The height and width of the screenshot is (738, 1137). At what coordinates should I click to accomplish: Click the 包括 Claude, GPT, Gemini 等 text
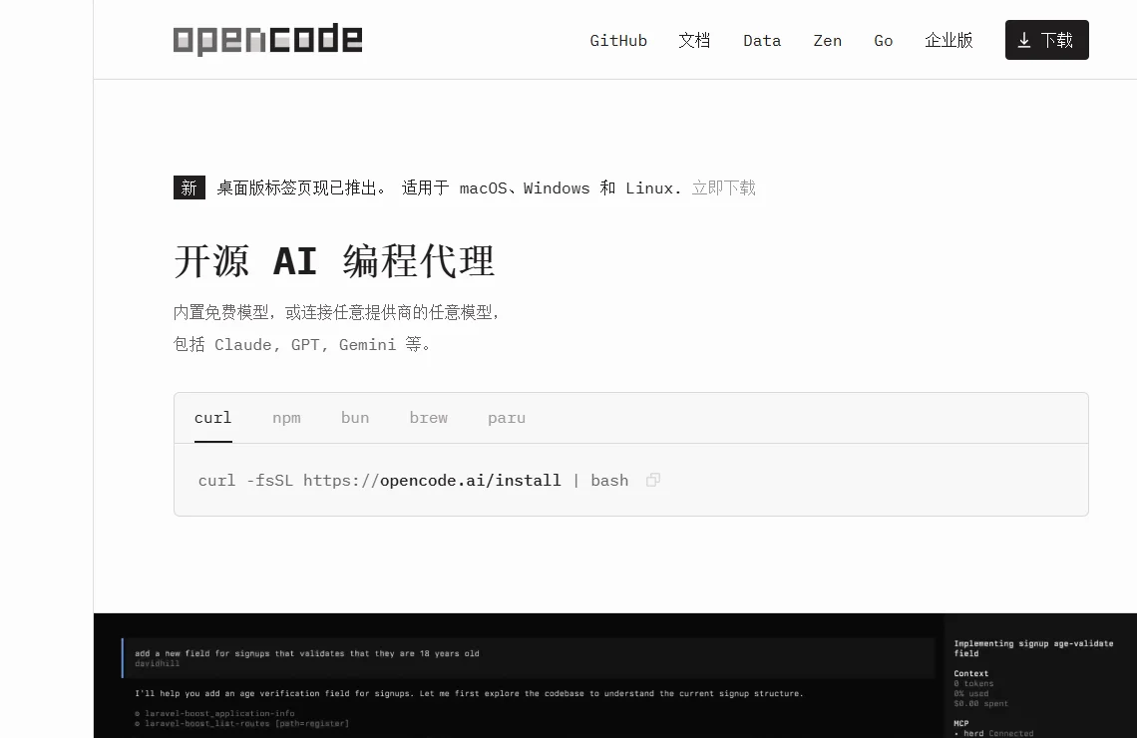[x=303, y=344]
